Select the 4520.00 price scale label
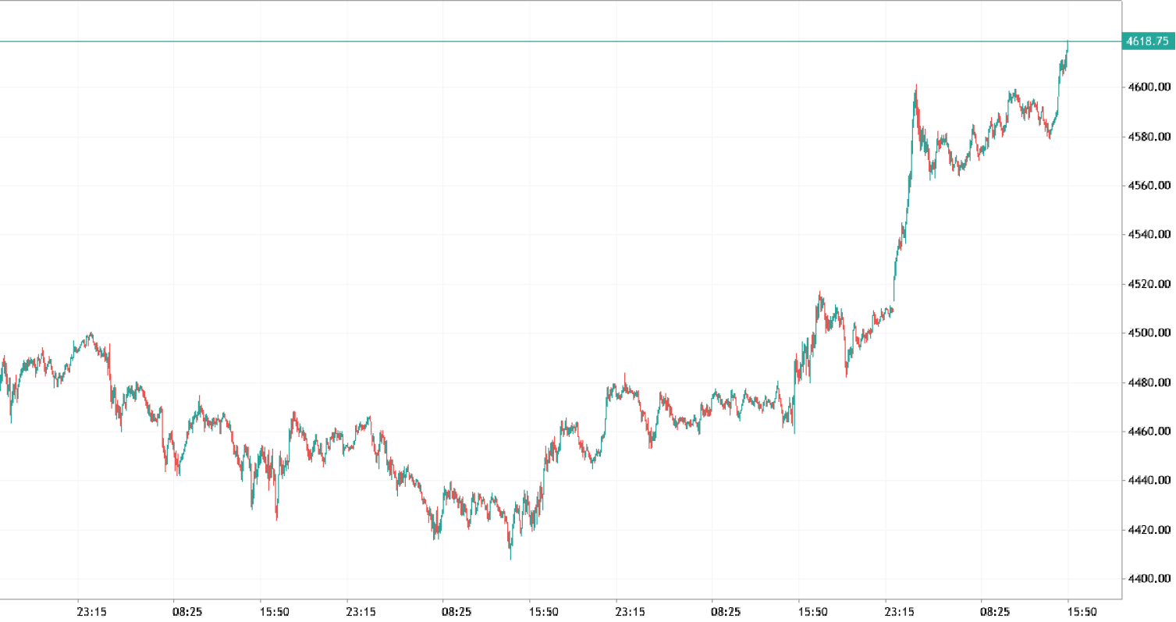The width and height of the screenshot is (1176, 622). pyautogui.click(x=1149, y=285)
